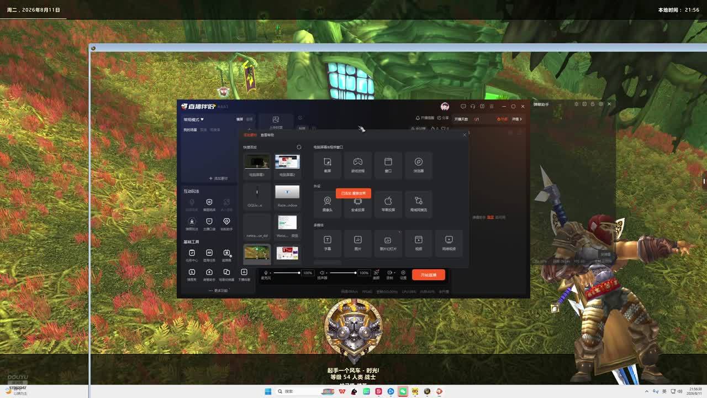The height and width of the screenshot is (398, 707).
Task: Open the download-arrow interactive tool
Action: 192,223
